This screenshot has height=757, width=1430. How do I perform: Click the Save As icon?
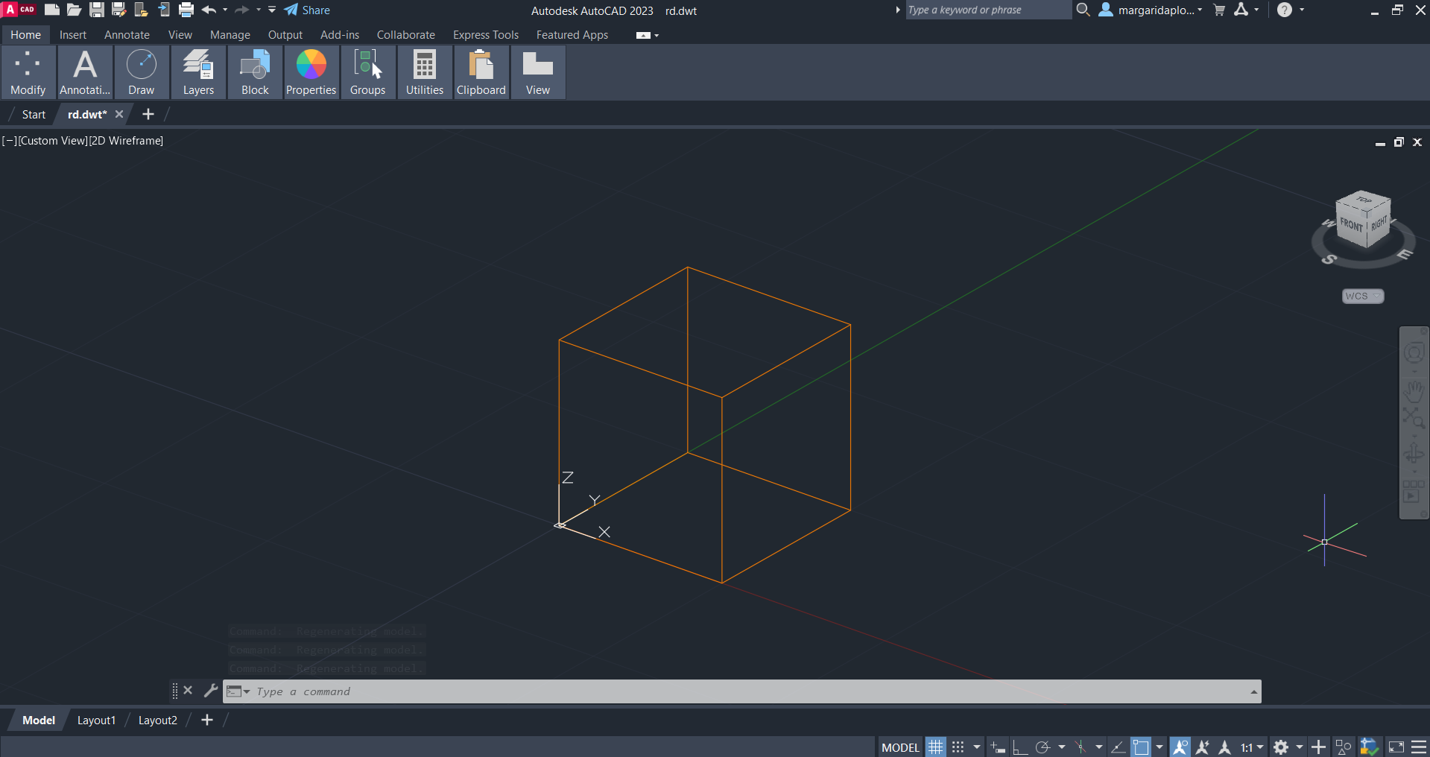118,10
